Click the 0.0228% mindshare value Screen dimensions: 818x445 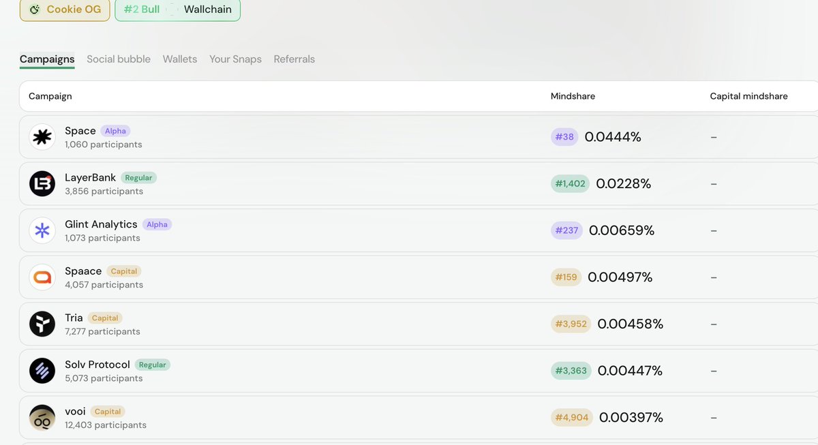click(x=624, y=183)
